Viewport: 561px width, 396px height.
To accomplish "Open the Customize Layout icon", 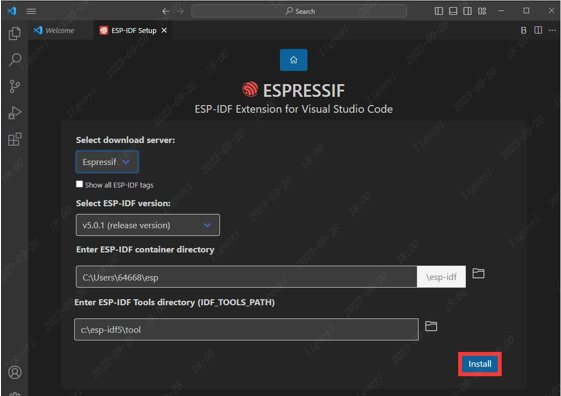I will coord(482,11).
